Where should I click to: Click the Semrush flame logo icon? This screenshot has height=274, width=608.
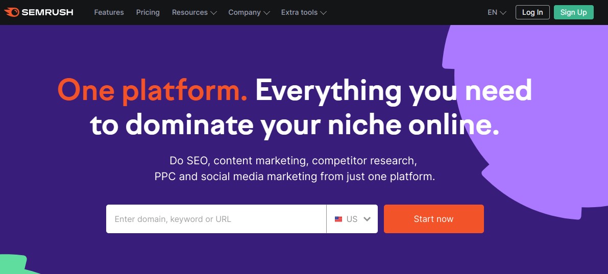click(x=12, y=12)
